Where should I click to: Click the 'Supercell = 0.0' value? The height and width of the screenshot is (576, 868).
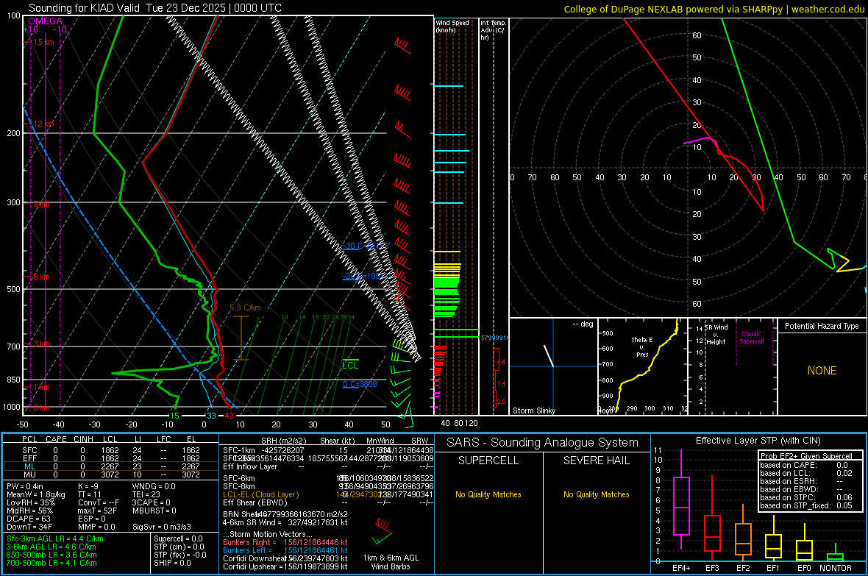pos(178,538)
